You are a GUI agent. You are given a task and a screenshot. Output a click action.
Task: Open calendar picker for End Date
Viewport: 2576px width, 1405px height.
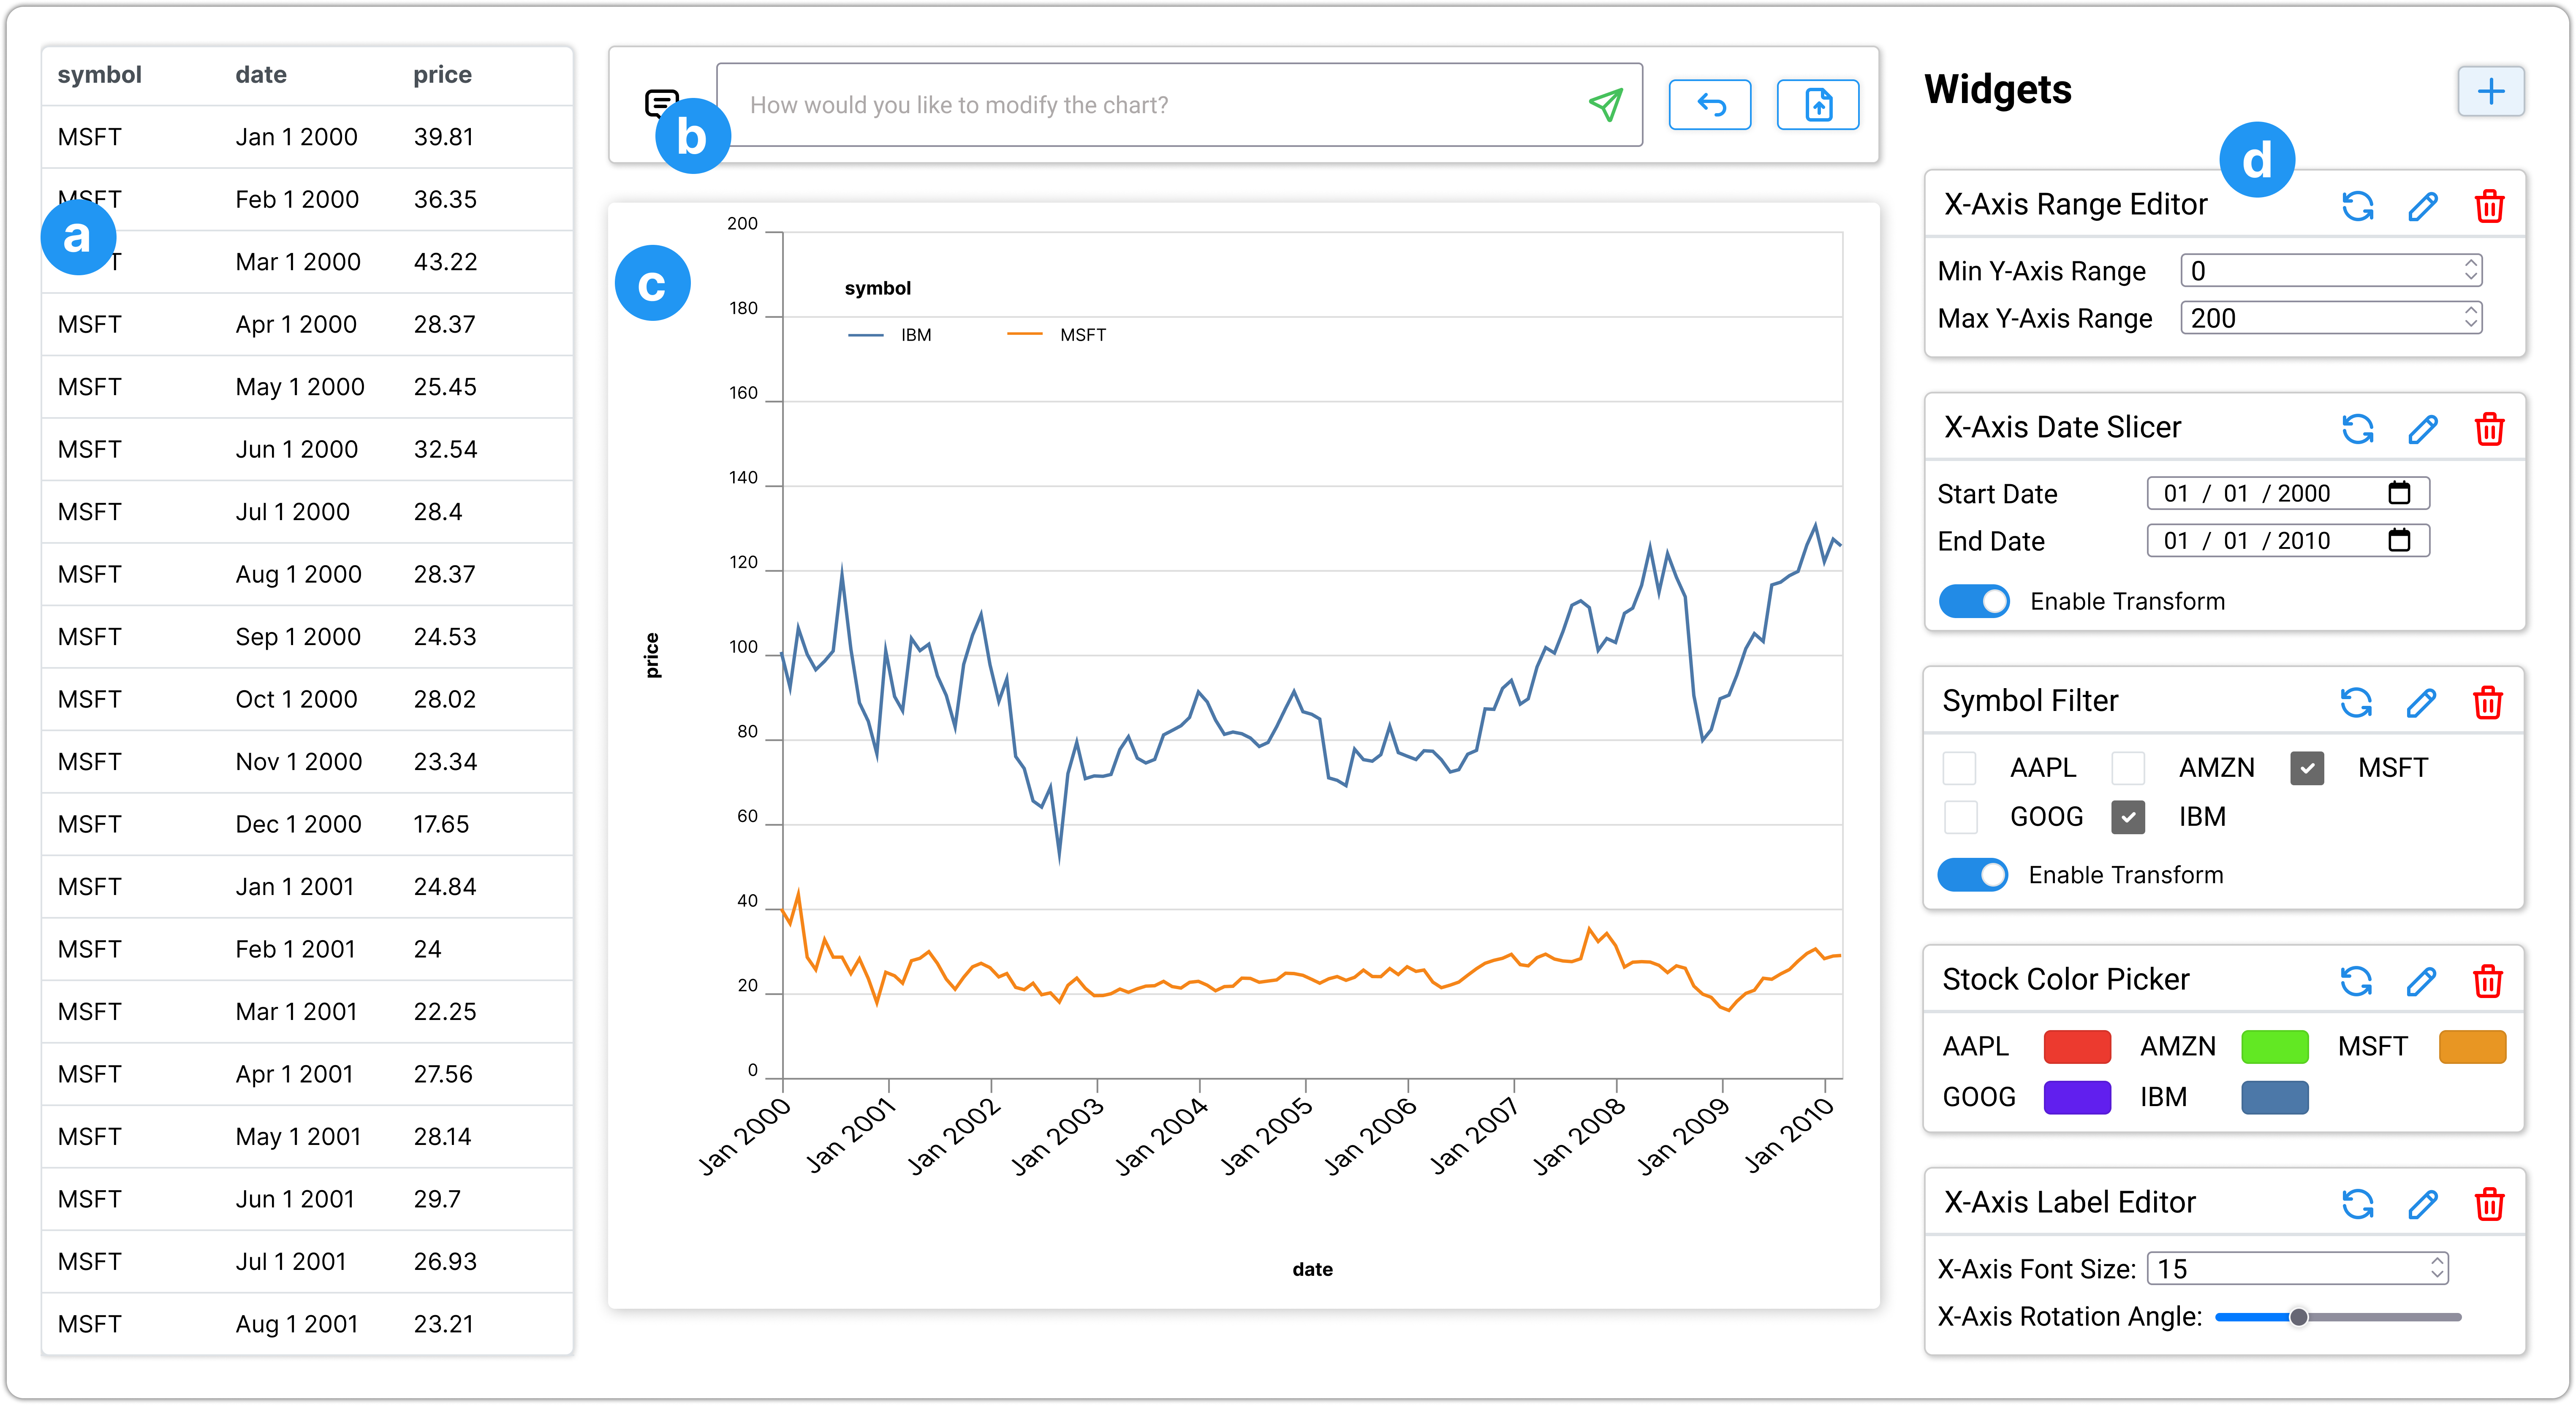pyautogui.click(x=2399, y=540)
